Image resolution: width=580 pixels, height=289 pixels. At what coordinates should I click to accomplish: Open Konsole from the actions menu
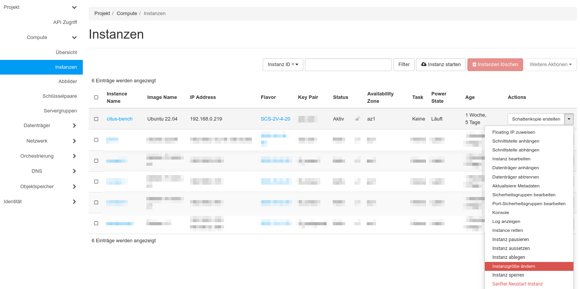click(x=529, y=212)
